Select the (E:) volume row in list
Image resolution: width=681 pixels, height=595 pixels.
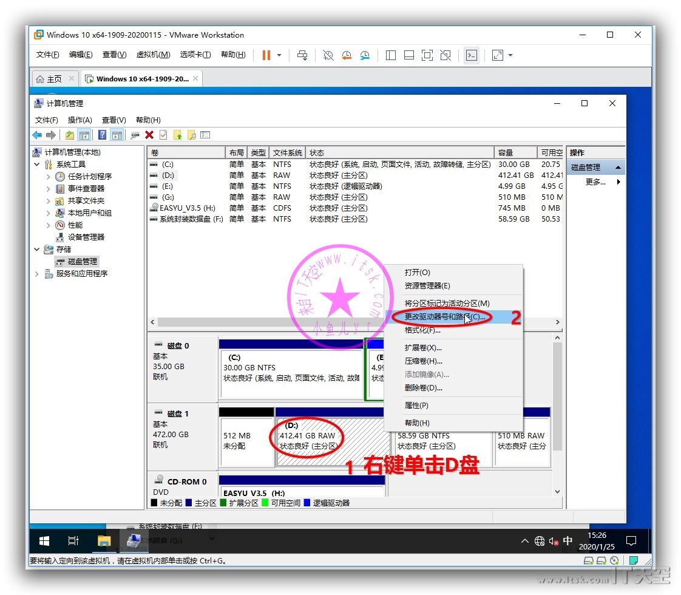pyautogui.click(x=355, y=186)
